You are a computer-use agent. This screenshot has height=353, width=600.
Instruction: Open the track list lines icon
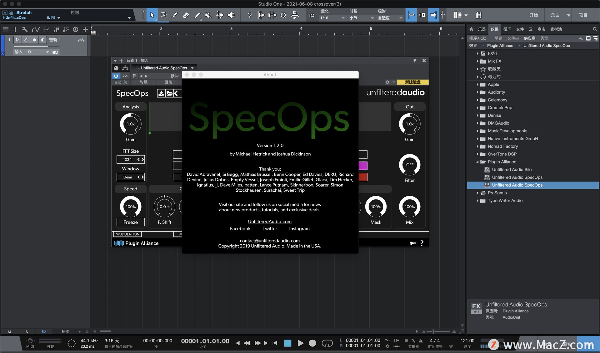5,29
